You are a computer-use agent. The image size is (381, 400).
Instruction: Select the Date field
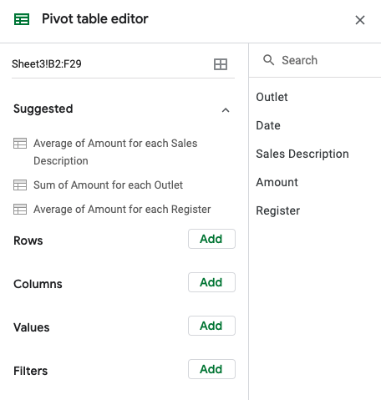click(x=268, y=125)
